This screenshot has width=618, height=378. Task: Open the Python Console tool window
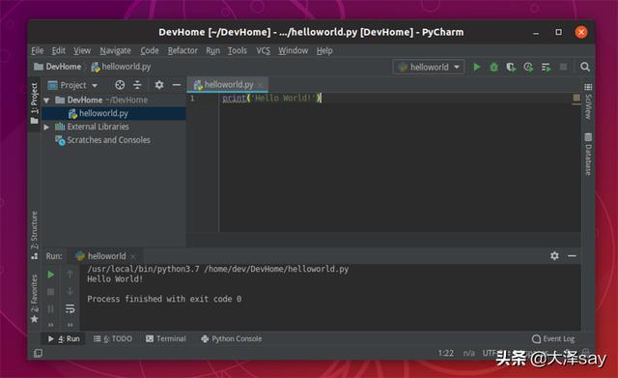[232, 338]
